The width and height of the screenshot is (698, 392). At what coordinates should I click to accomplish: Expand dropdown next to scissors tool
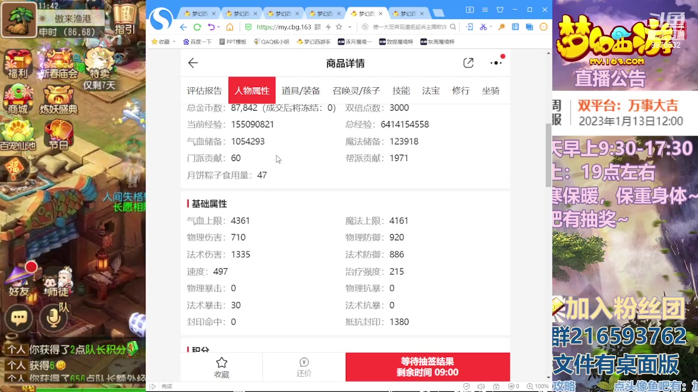coord(490,27)
